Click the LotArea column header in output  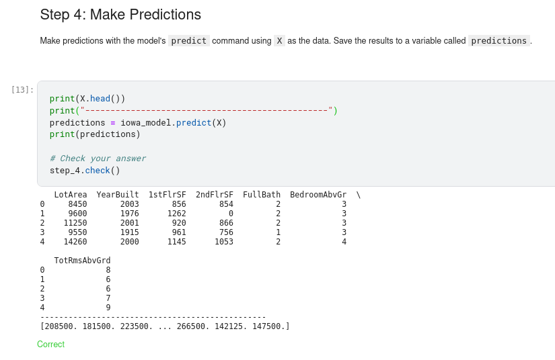click(x=70, y=195)
